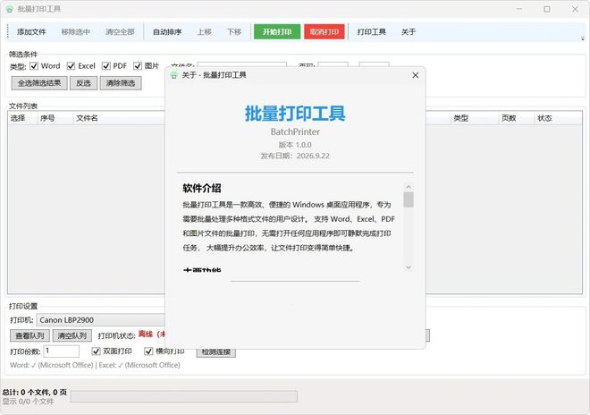Open 关于 menu item

409,32
